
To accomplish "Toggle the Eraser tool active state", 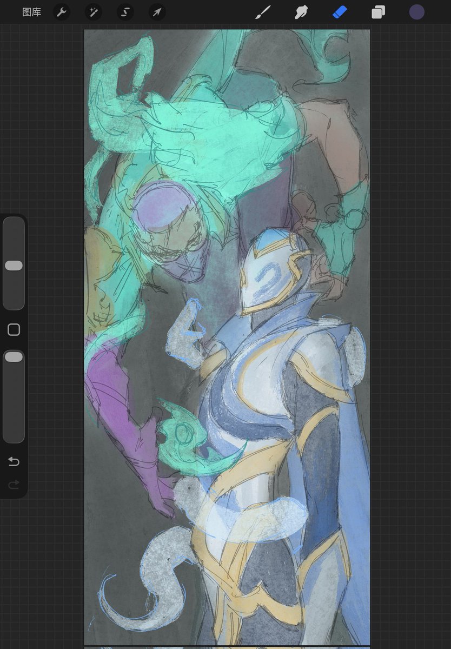I will [340, 11].
